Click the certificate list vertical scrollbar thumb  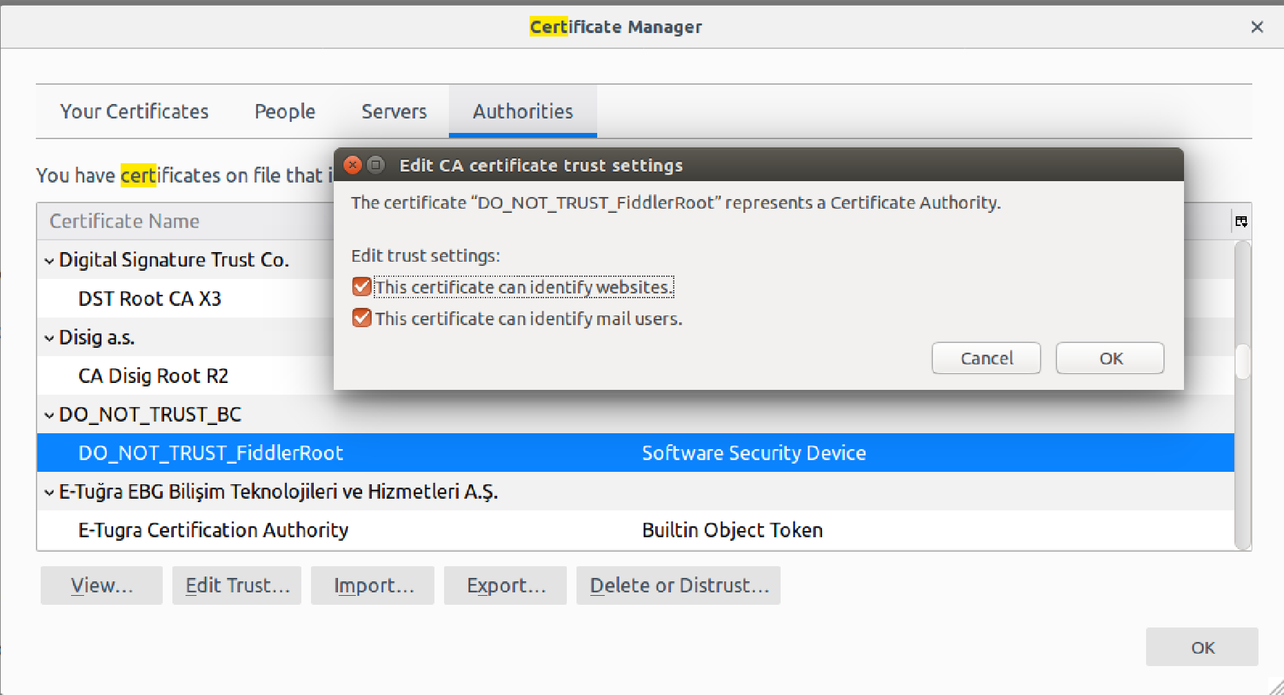pos(1243,362)
